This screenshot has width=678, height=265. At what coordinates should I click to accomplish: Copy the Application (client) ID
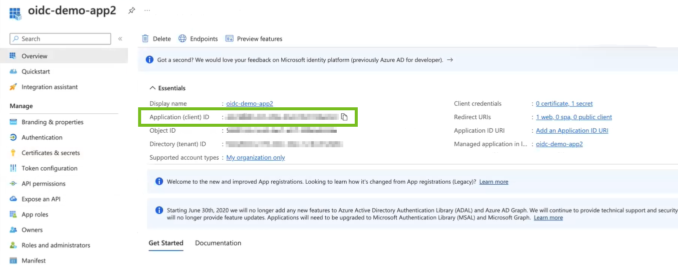point(344,117)
